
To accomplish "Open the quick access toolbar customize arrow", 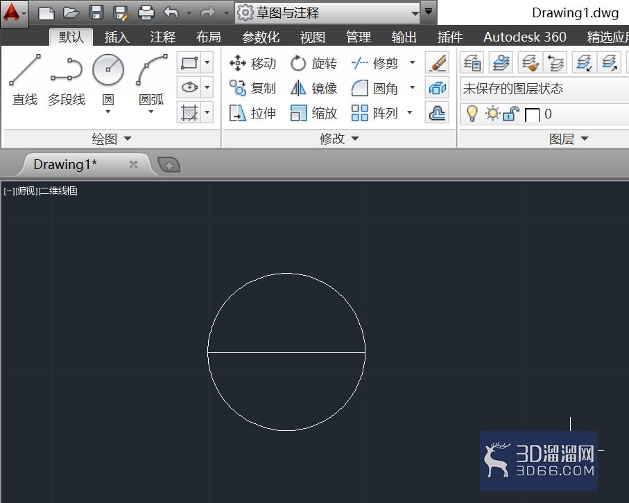I will [429, 11].
